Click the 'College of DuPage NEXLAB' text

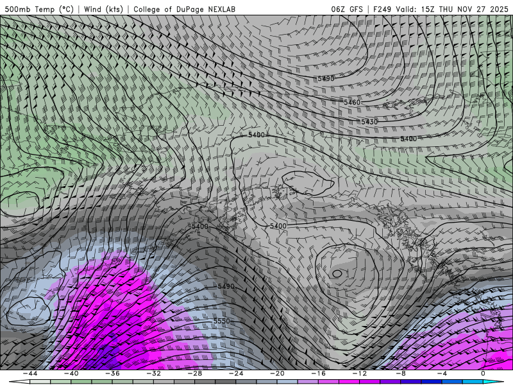coord(184,9)
